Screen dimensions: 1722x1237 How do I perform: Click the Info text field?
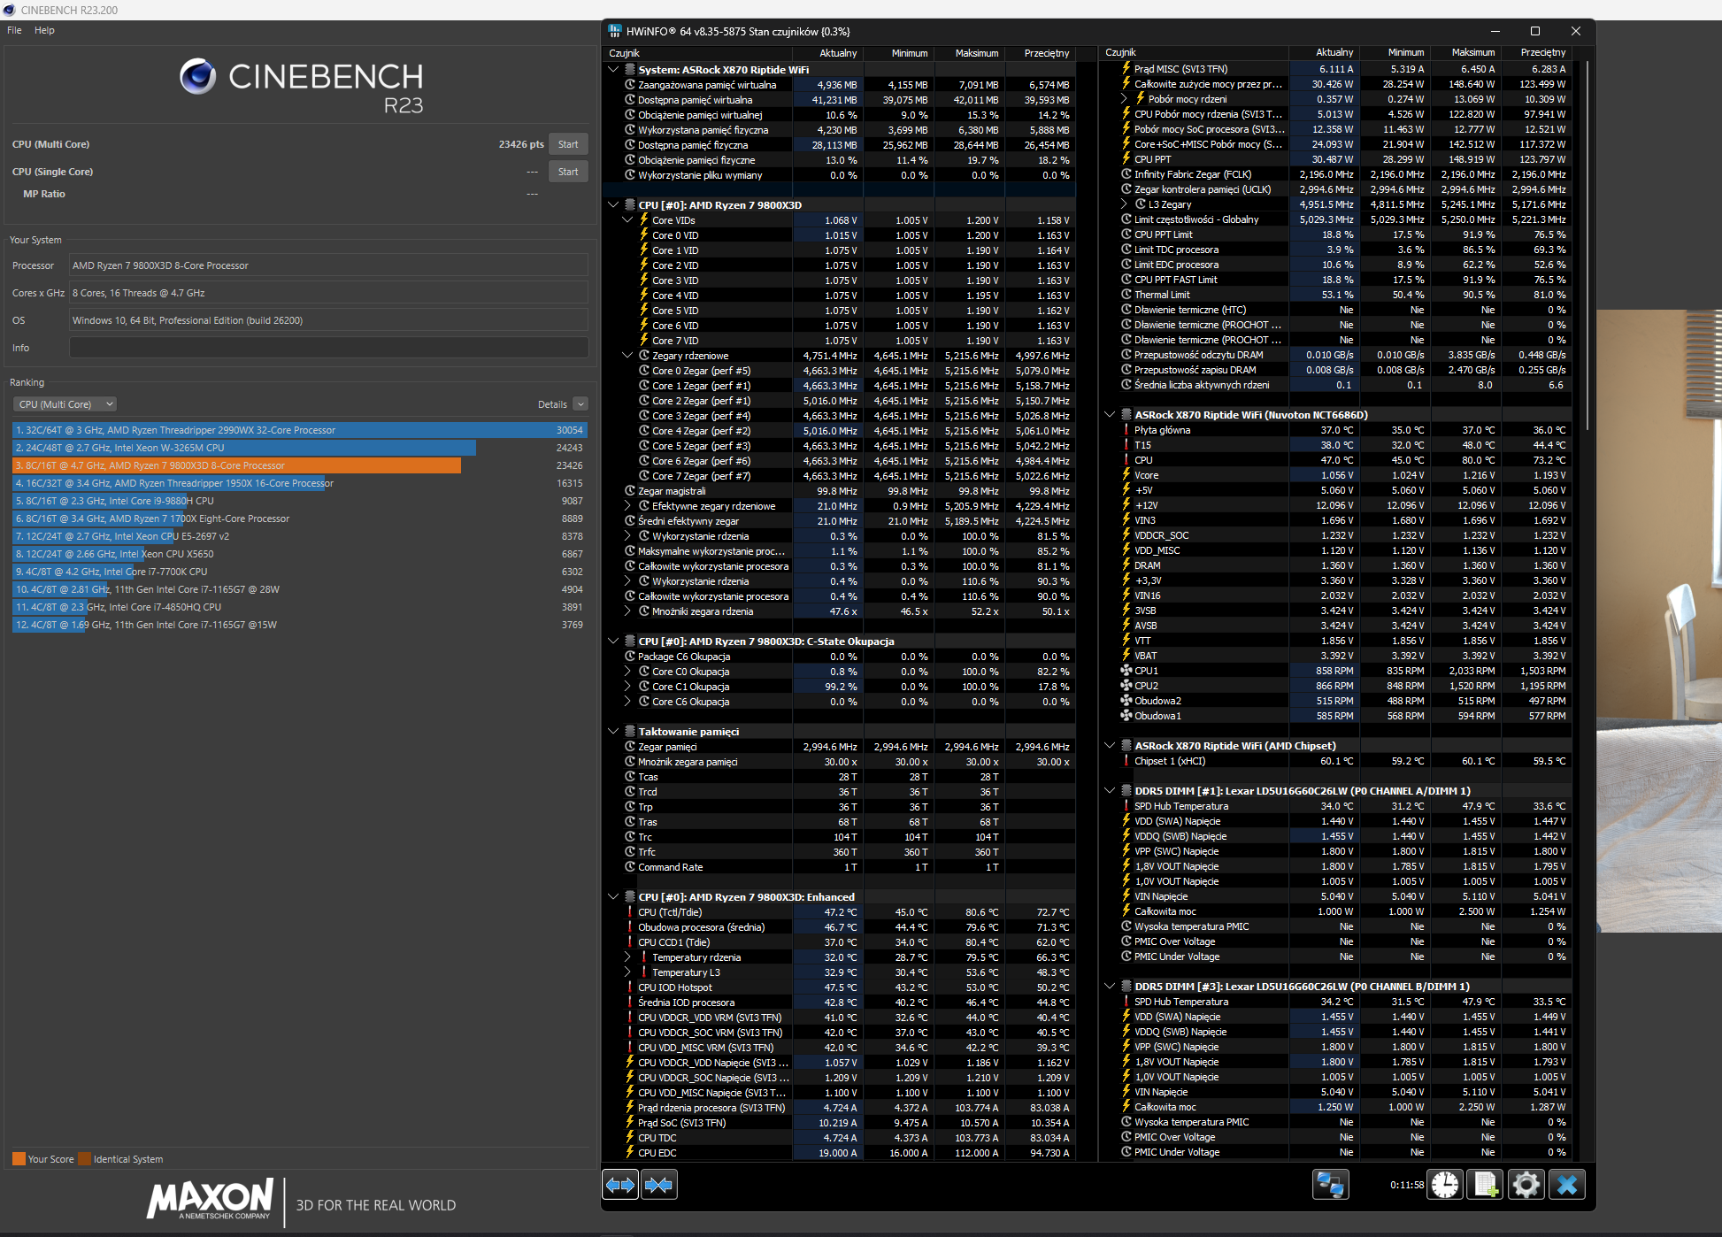tap(328, 348)
